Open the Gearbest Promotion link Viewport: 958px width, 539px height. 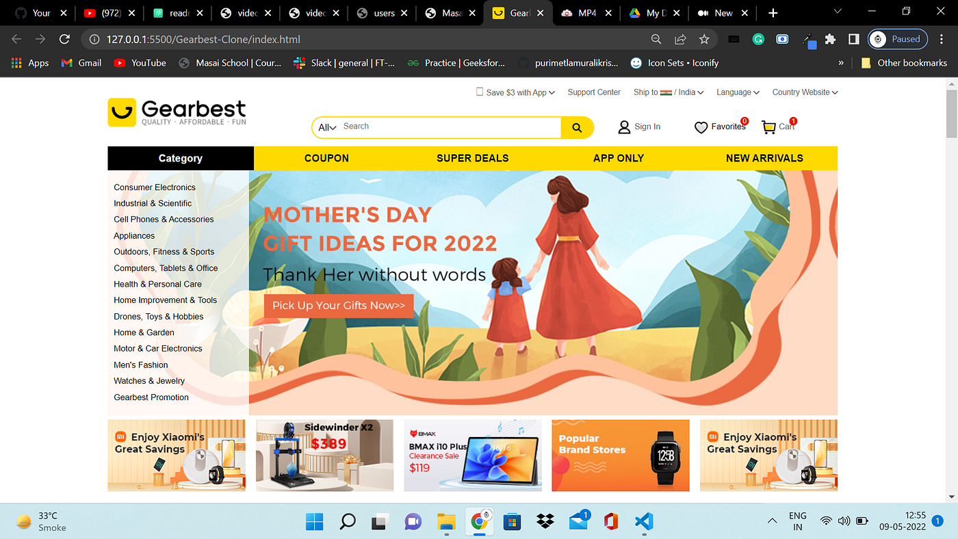(x=151, y=397)
